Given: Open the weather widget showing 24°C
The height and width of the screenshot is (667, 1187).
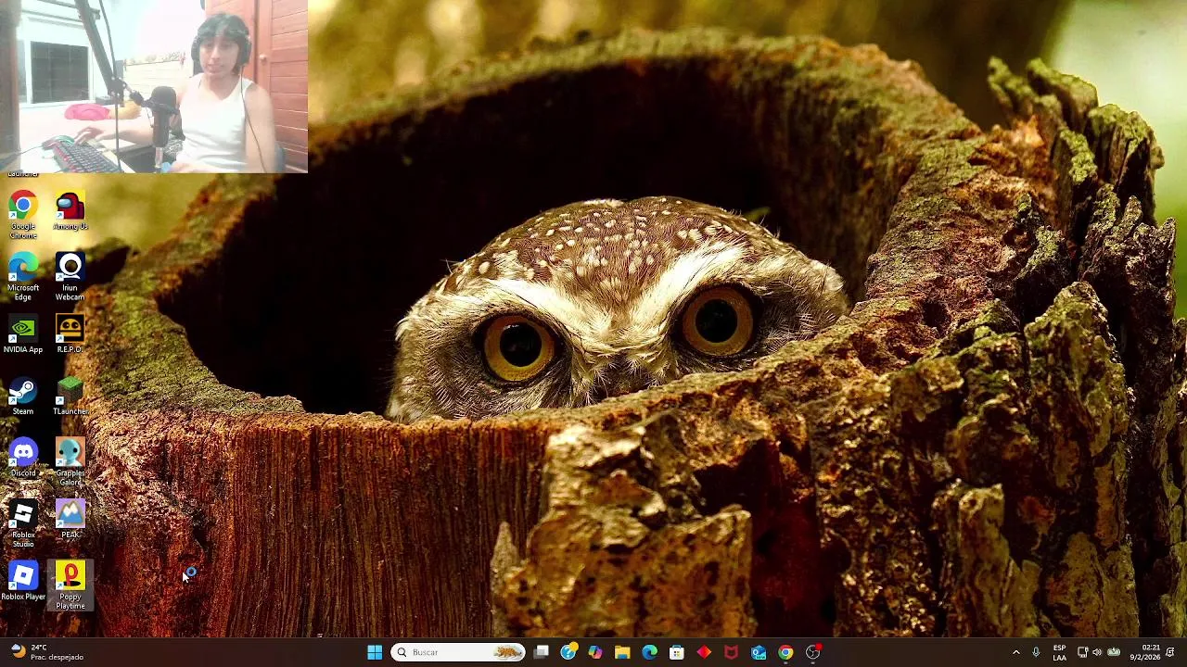Looking at the screenshot, I should click(x=46, y=652).
